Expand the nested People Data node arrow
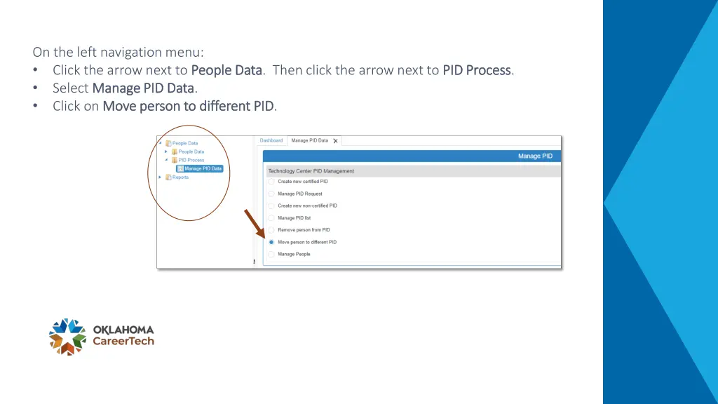 click(x=166, y=151)
